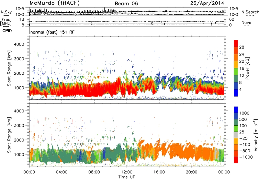Click the power colorbar value 16
The width and height of the screenshot is (259, 179).
coord(242,68)
